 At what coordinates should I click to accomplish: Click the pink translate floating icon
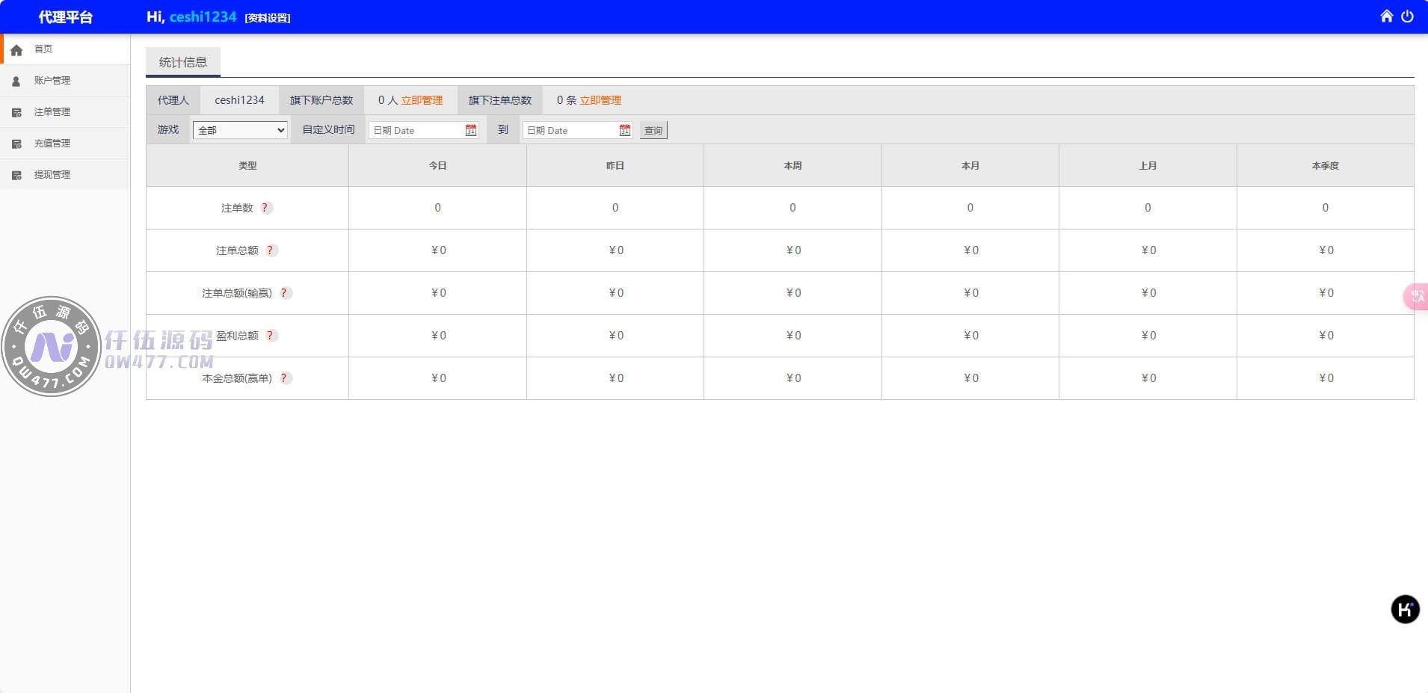pos(1416,297)
